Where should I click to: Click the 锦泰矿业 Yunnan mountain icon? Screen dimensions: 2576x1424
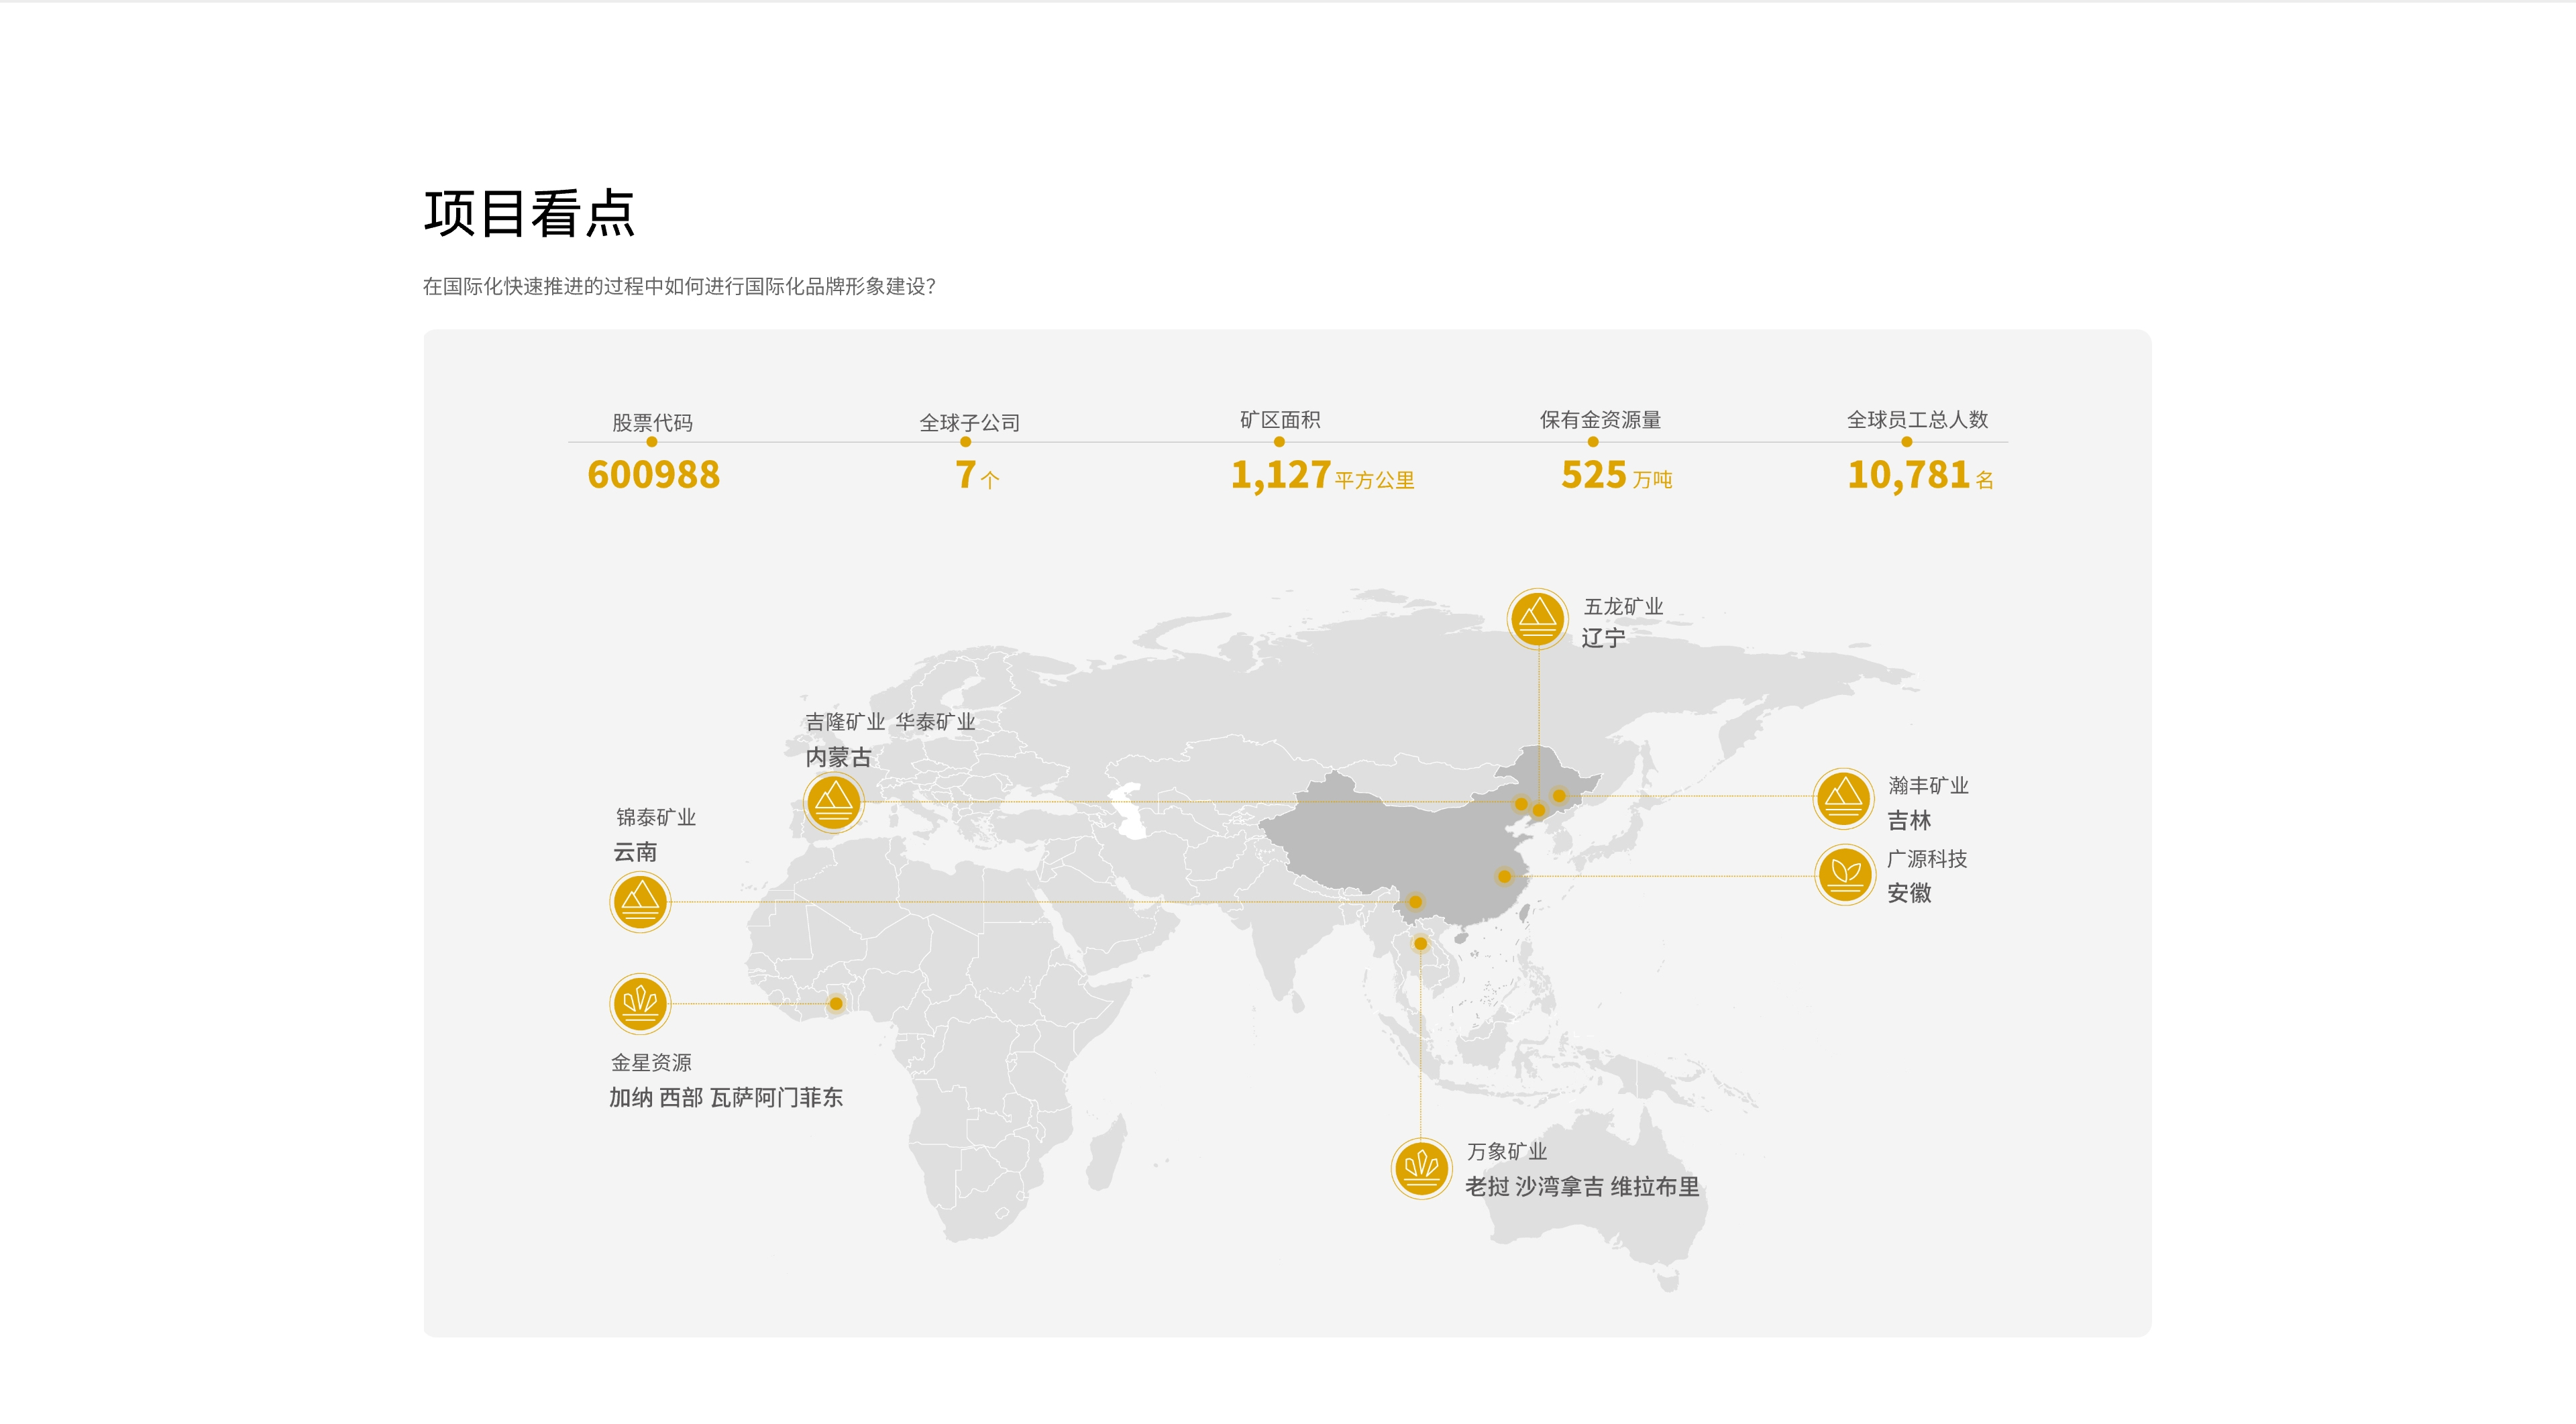click(x=640, y=902)
